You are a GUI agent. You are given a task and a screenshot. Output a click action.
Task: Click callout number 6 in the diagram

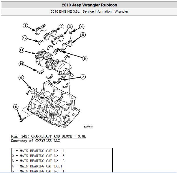85,59
